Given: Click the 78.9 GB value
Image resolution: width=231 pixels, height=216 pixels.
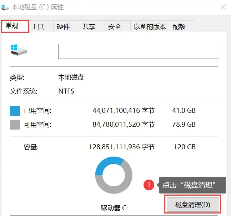Looking at the screenshot, I should click(x=184, y=125).
